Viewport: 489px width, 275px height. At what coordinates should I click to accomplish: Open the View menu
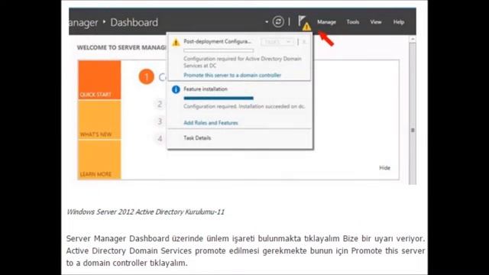point(376,22)
